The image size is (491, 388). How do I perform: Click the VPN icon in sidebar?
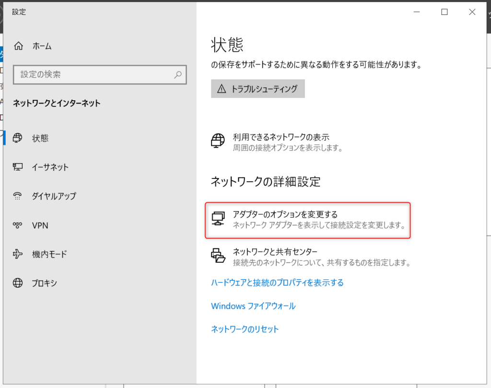click(18, 225)
